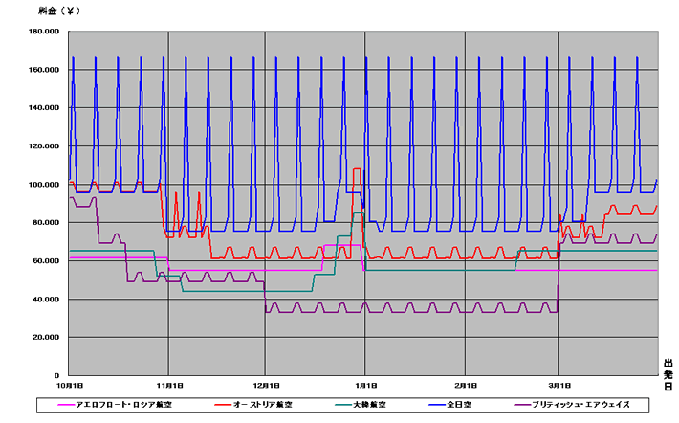Click the blue 全日空 legend line marker
This screenshot has width=679, height=423.
tap(437, 405)
